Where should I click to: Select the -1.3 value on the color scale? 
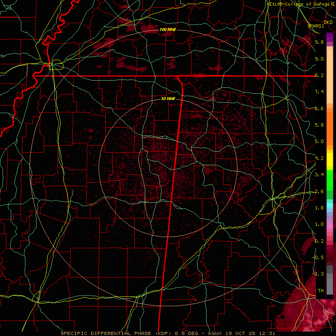[318, 274]
